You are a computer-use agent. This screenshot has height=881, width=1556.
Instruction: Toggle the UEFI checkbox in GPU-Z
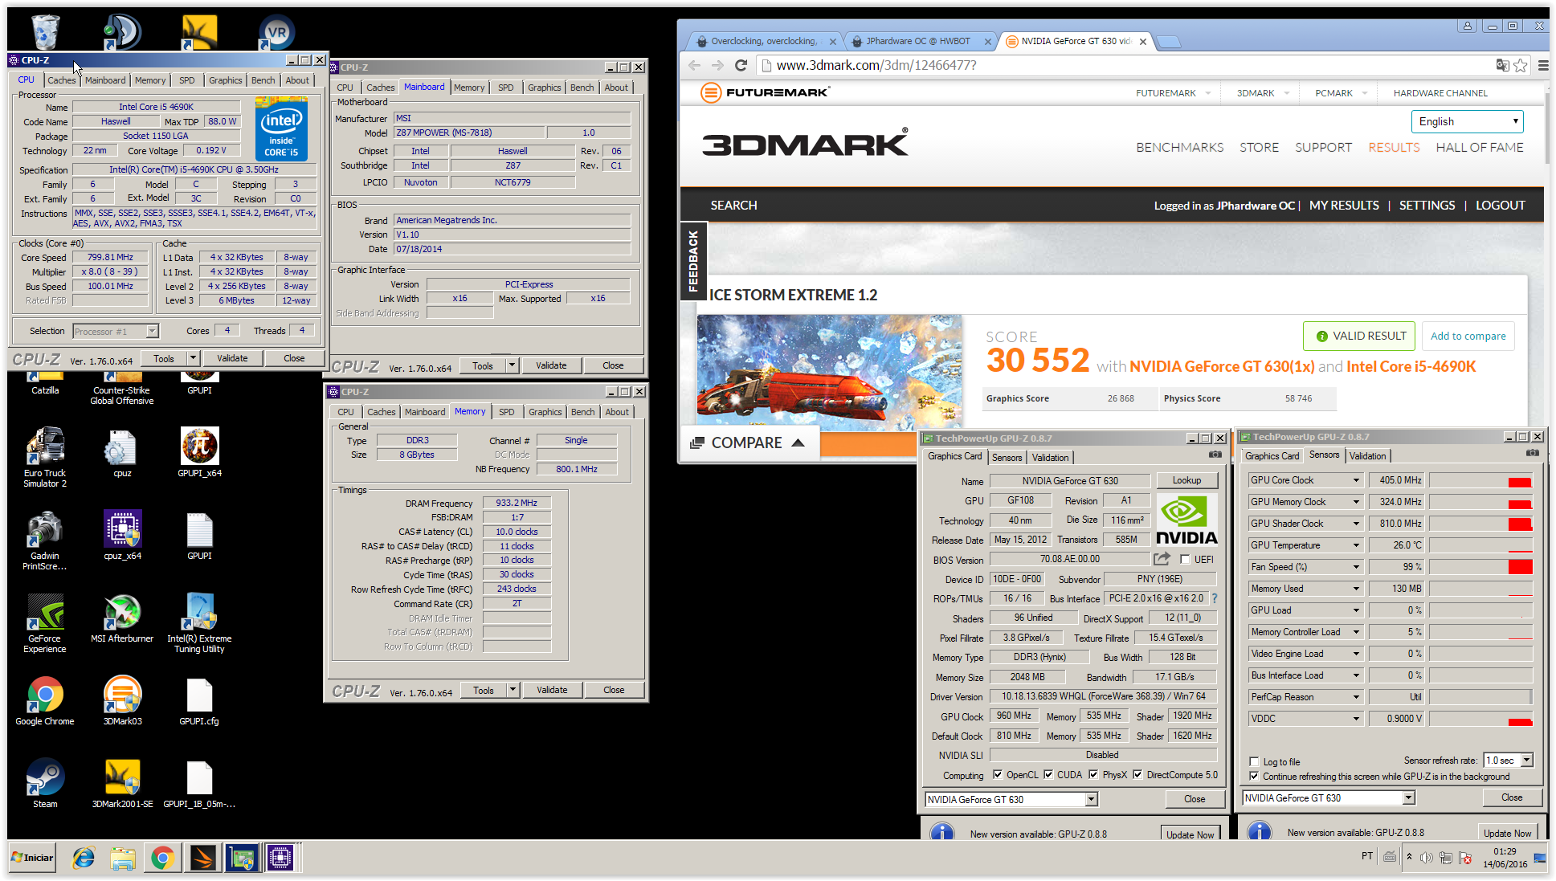click(1185, 559)
